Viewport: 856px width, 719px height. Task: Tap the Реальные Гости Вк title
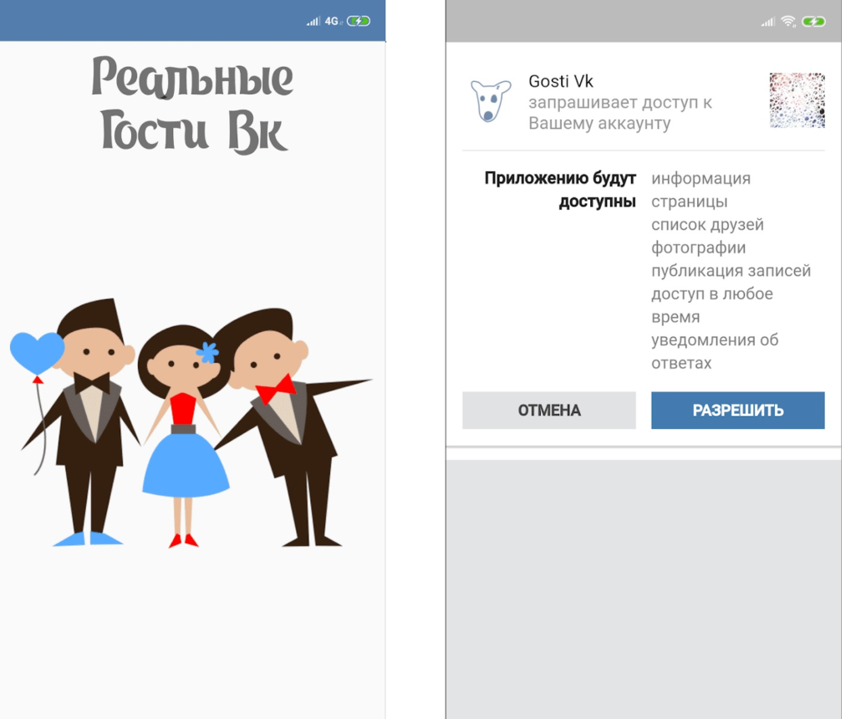coord(193,105)
